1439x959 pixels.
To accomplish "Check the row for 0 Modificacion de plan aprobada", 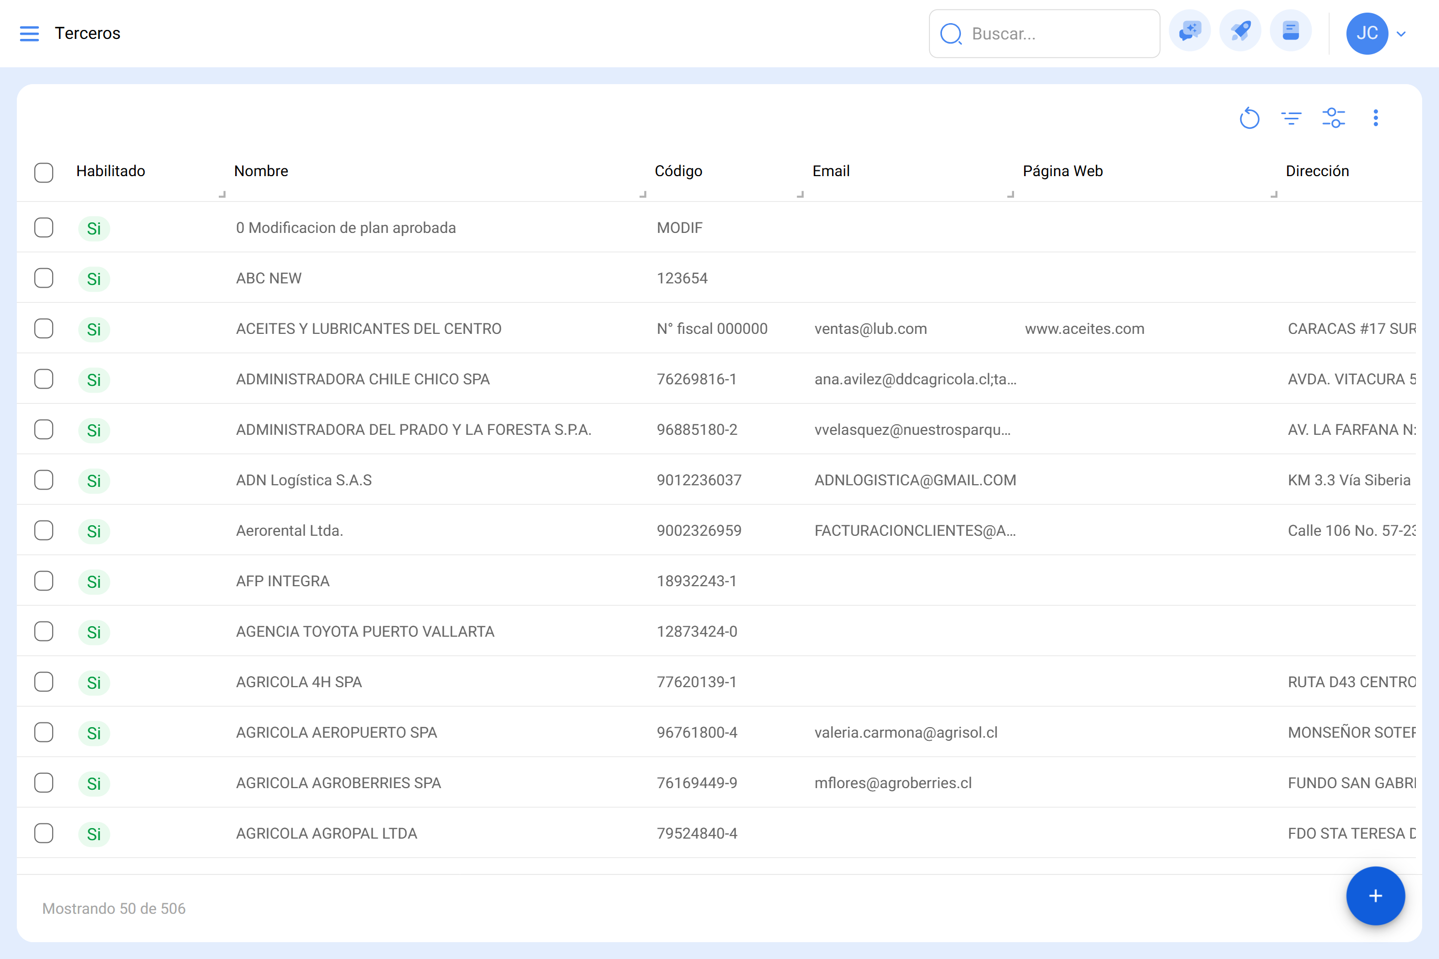I will click(44, 228).
